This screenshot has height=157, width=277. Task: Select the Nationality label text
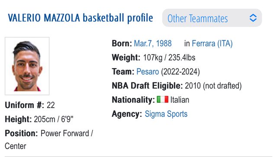(133, 100)
